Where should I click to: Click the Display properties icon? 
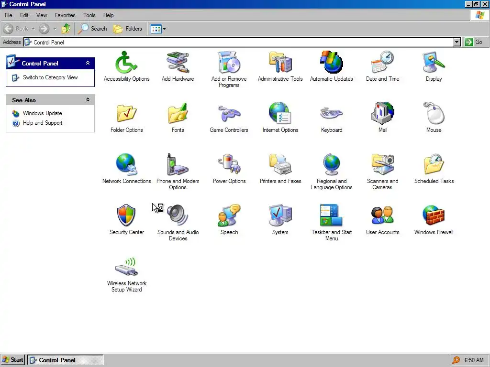pos(434,63)
